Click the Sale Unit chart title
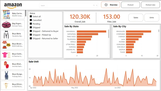The height and width of the screenshot is (91, 161). (x=33, y=62)
